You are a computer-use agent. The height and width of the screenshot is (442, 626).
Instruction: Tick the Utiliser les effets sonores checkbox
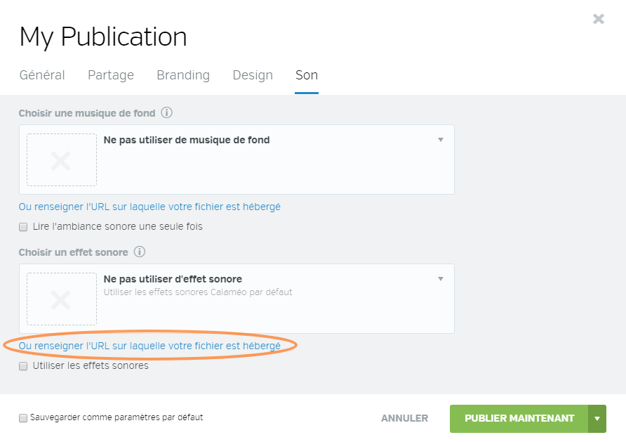(x=23, y=366)
